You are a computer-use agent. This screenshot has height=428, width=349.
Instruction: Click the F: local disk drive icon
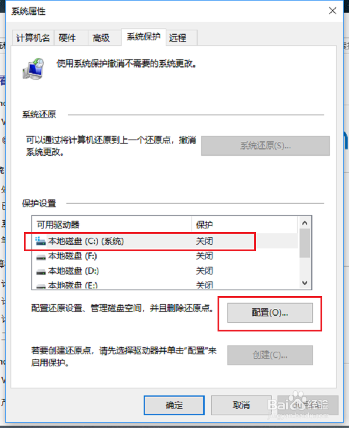coord(41,257)
